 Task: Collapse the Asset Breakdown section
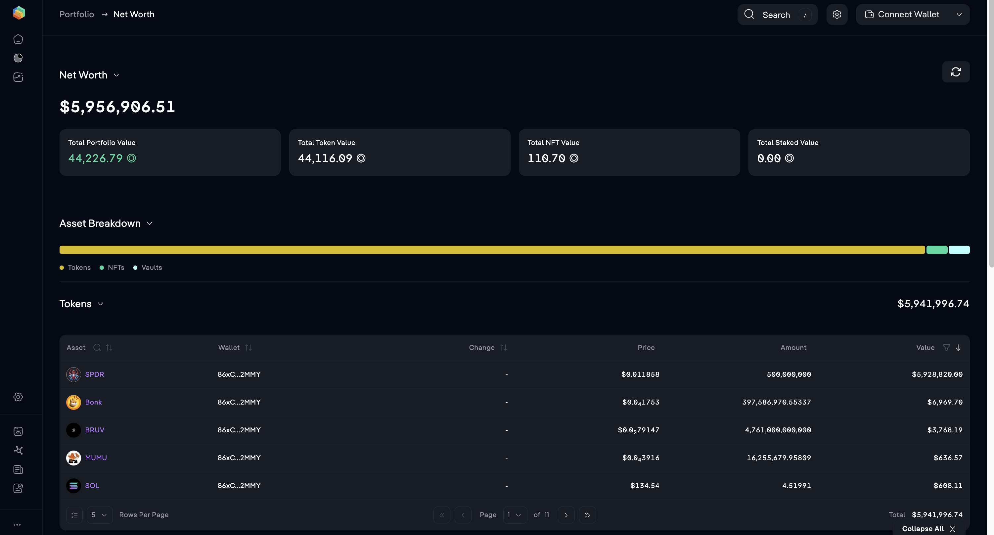point(150,223)
